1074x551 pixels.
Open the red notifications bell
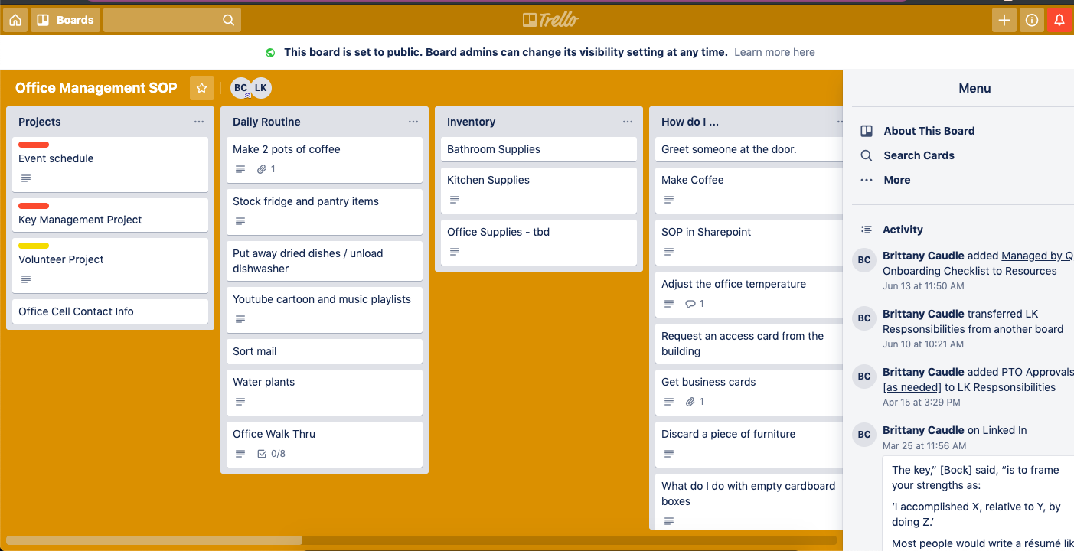(x=1059, y=20)
